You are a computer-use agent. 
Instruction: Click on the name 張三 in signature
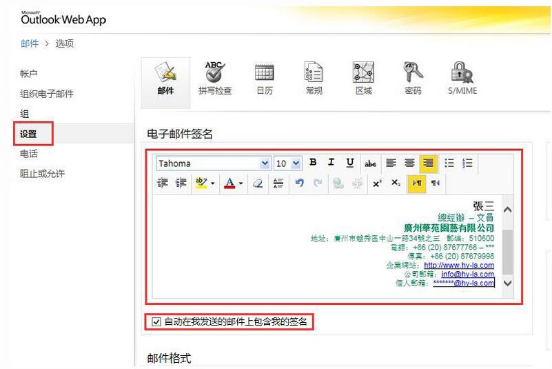pyautogui.click(x=483, y=206)
